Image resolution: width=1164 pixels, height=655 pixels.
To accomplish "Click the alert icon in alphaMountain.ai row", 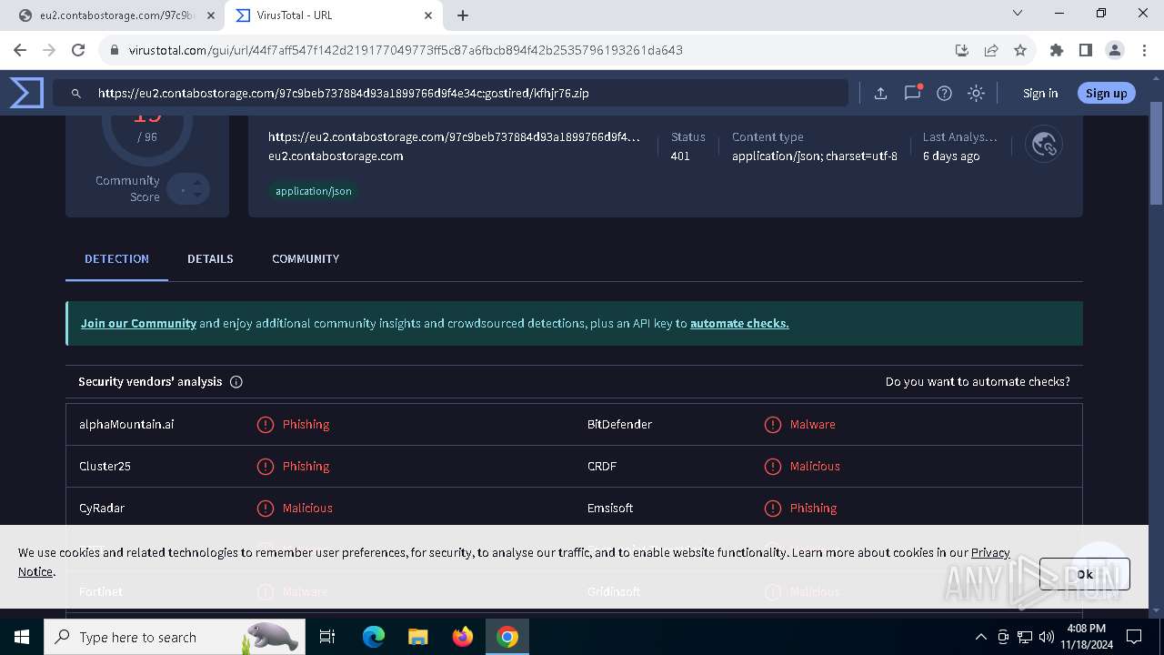I will [266, 425].
